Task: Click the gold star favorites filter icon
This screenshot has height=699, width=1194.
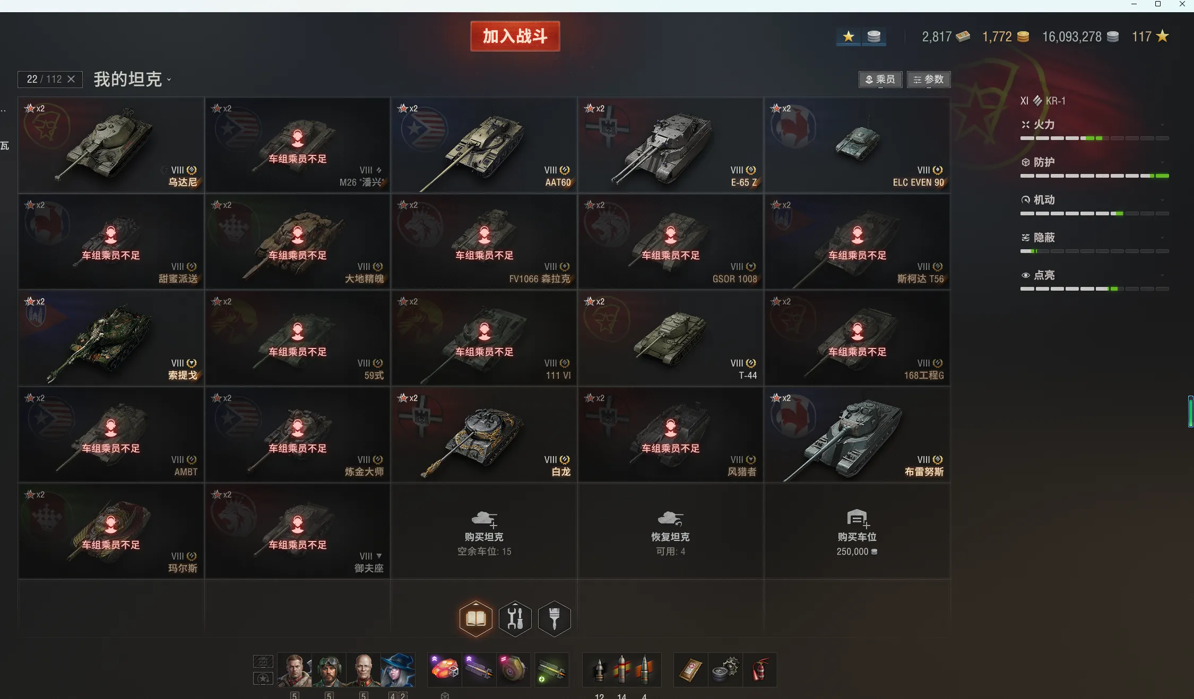Action: (x=848, y=37)
